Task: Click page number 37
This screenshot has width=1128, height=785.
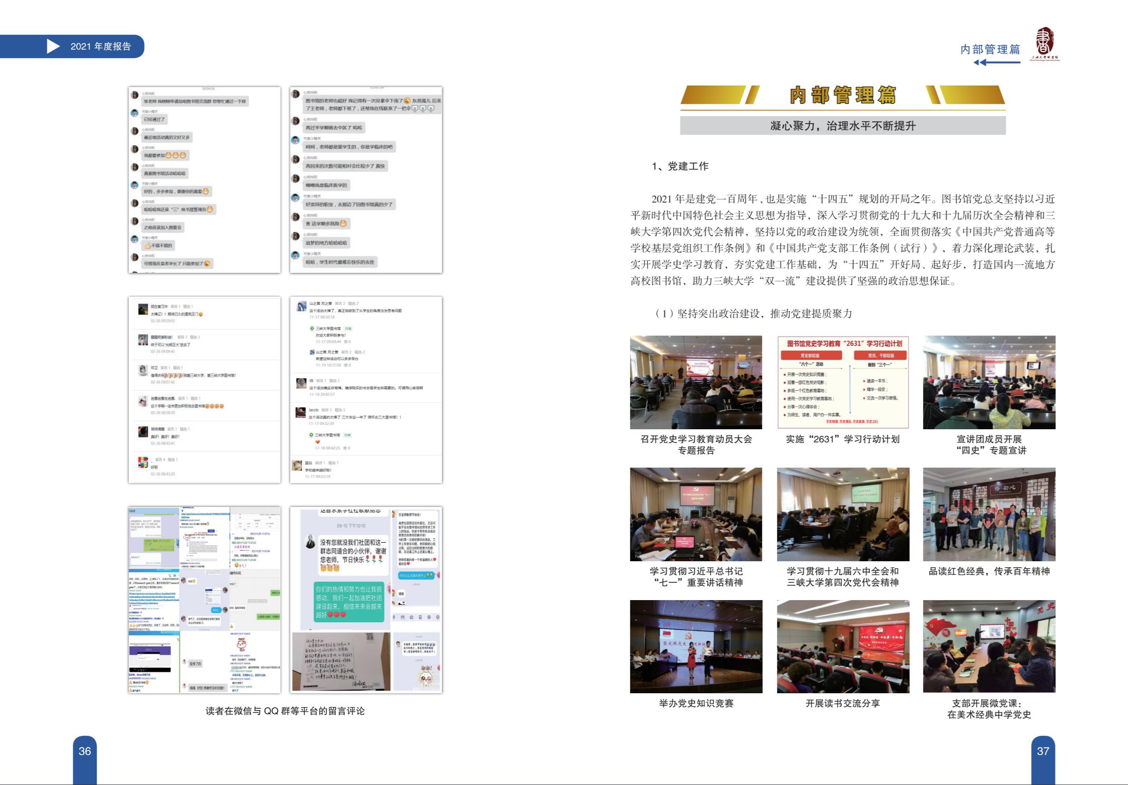Action: coord(1043,751)
